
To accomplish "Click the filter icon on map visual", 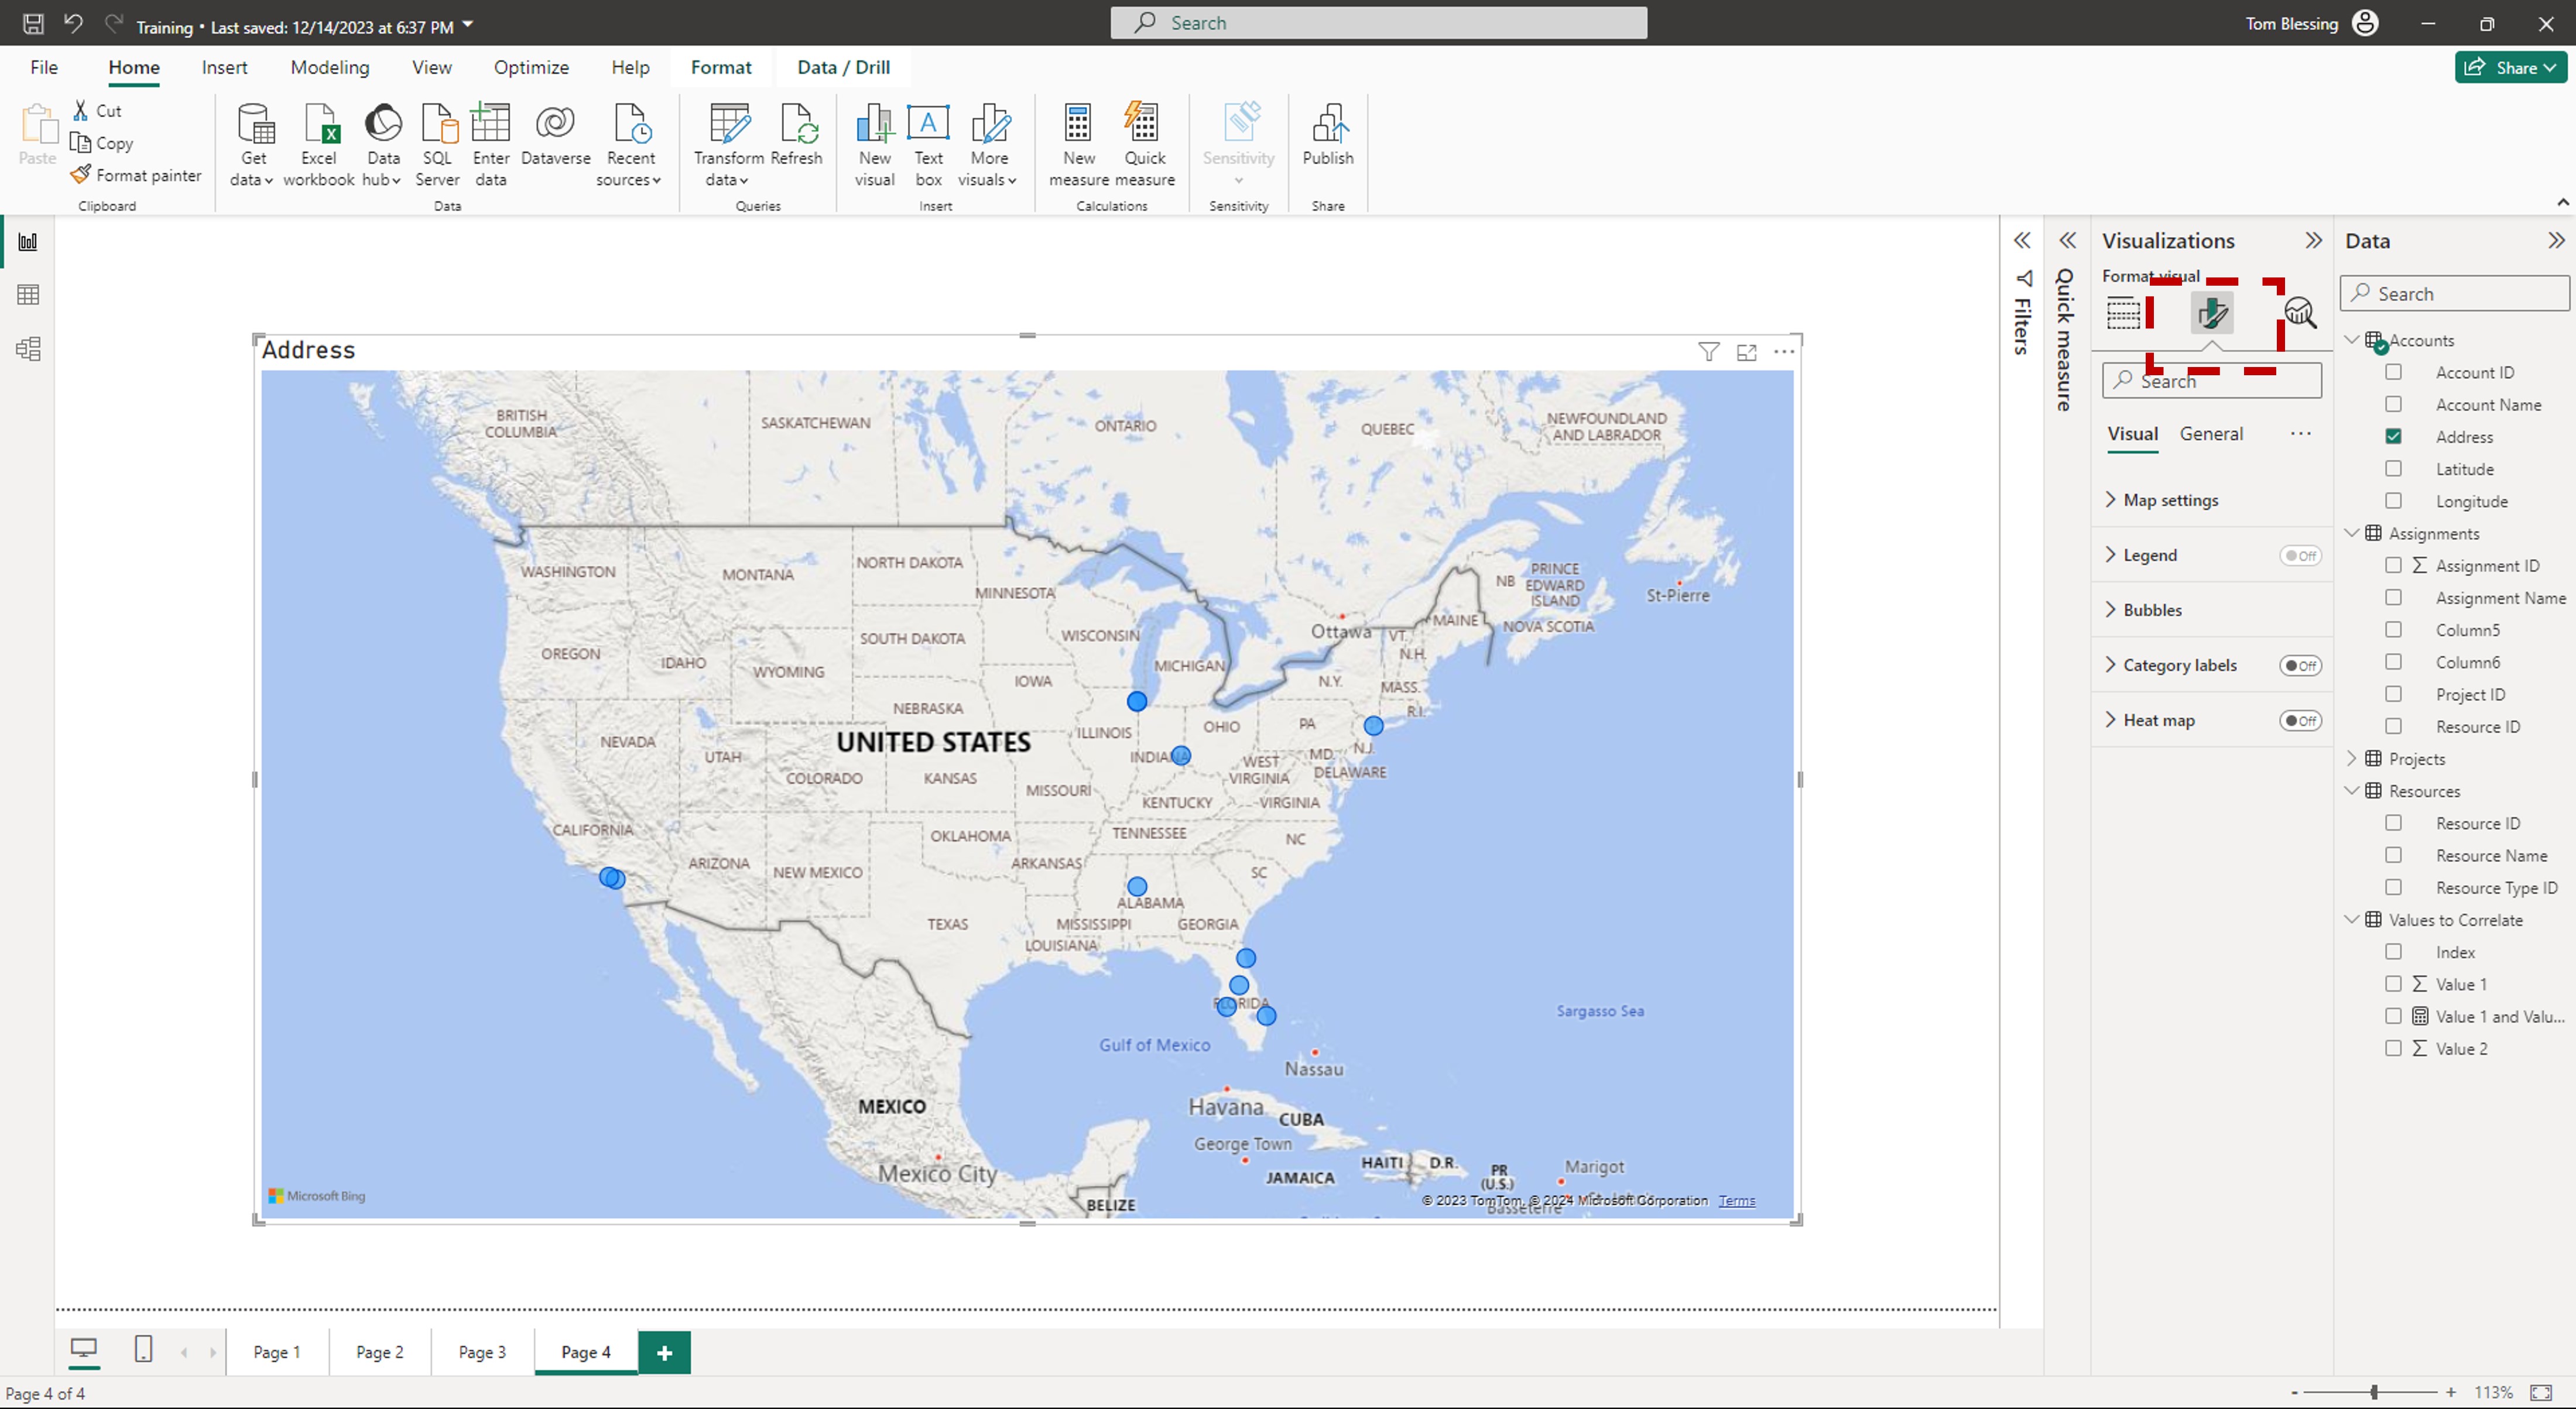I will (1709, 352).
